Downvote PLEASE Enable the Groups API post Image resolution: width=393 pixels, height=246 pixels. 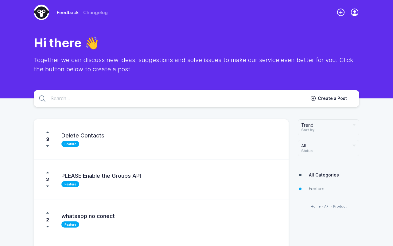48,186
